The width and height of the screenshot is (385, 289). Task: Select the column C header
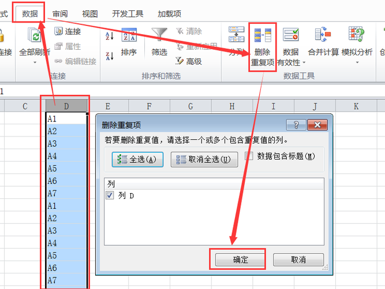pyautogui.click(x=25, y=106)
